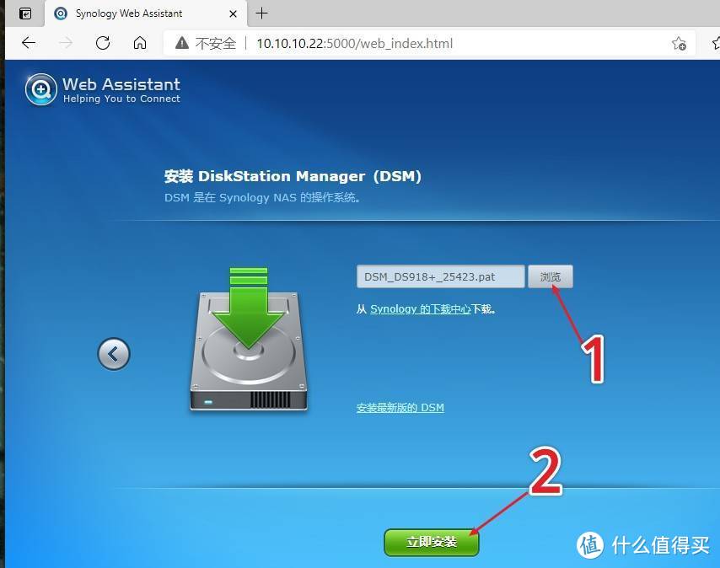
Task: Click the 安装最新版的 DSM link
Action: tap(400, 407)
